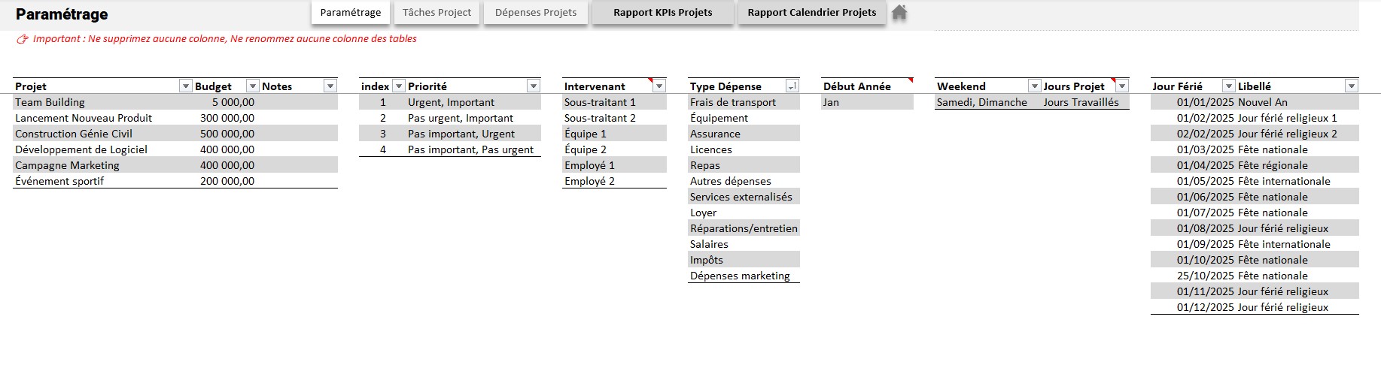Open the Libellé column filter dropdown
Screen dimensions: 1381x383
point(1351,86)
